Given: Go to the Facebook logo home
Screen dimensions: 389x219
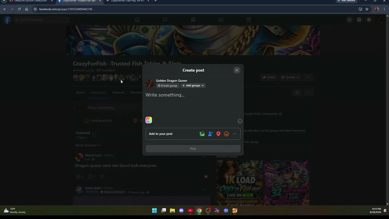Looking at the screenshot, I should 7,20.
